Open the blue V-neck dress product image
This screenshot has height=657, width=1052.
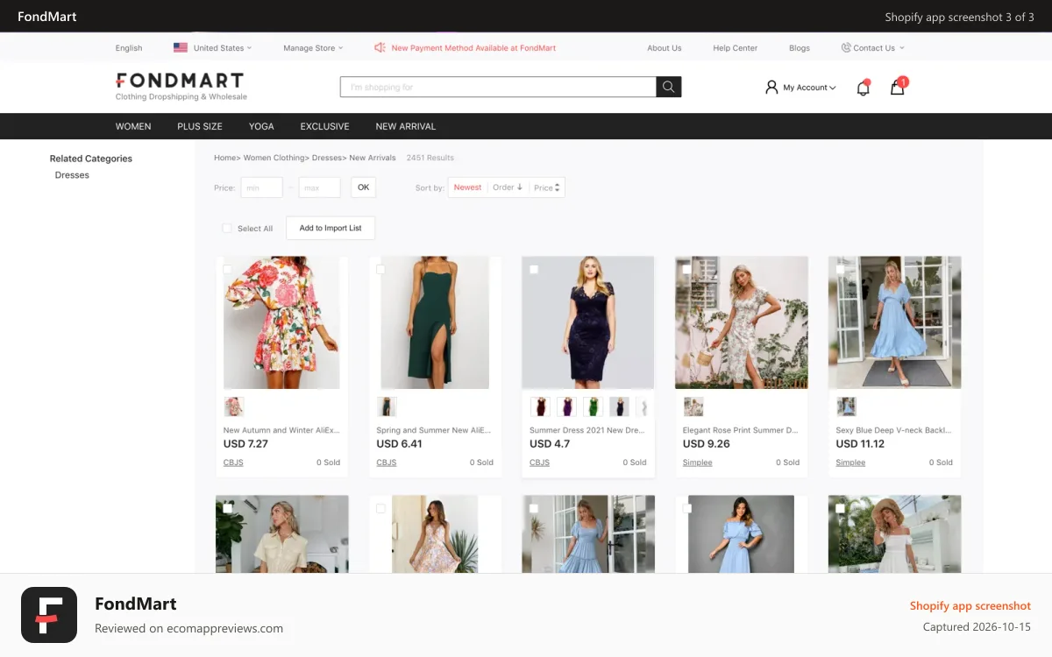(x=894, y=322)
